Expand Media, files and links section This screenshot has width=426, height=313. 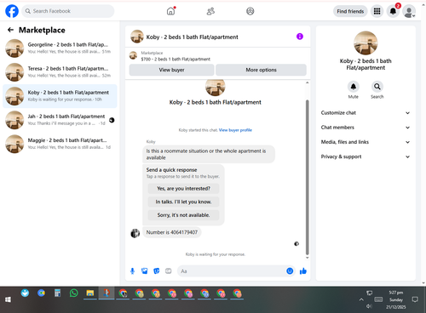366,142
